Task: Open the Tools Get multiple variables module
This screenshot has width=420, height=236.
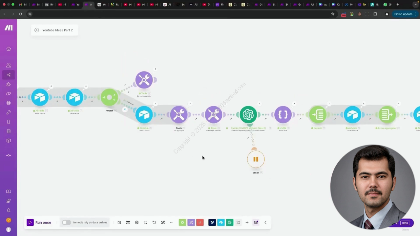Action: pyautogui.click(x=214, y=115)
